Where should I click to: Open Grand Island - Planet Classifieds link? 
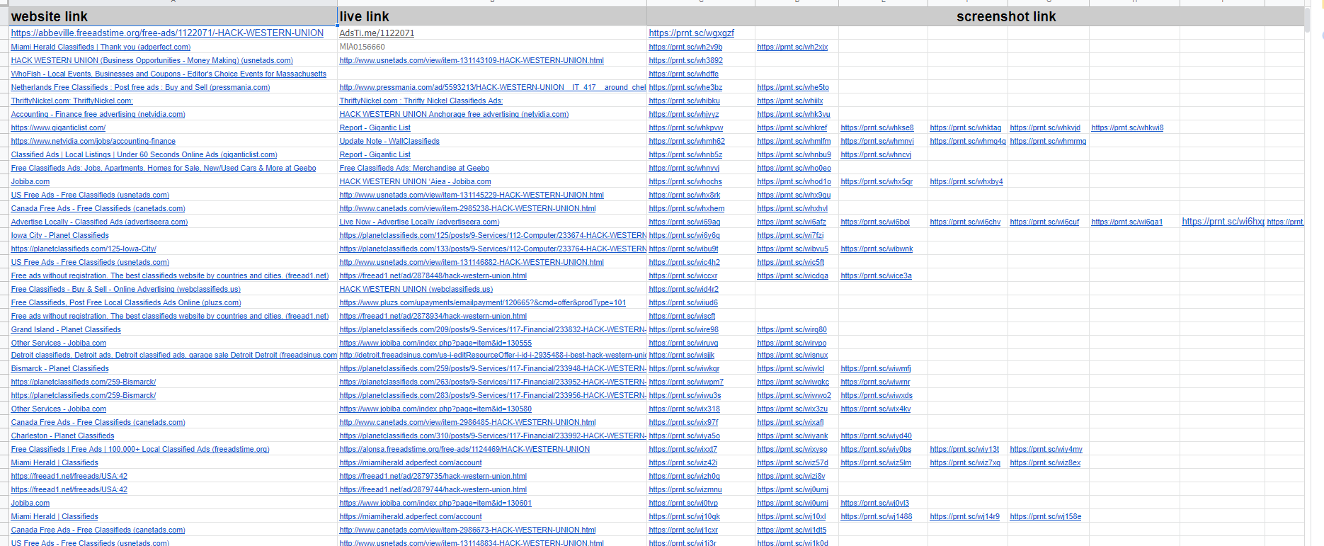coord(66,330)
